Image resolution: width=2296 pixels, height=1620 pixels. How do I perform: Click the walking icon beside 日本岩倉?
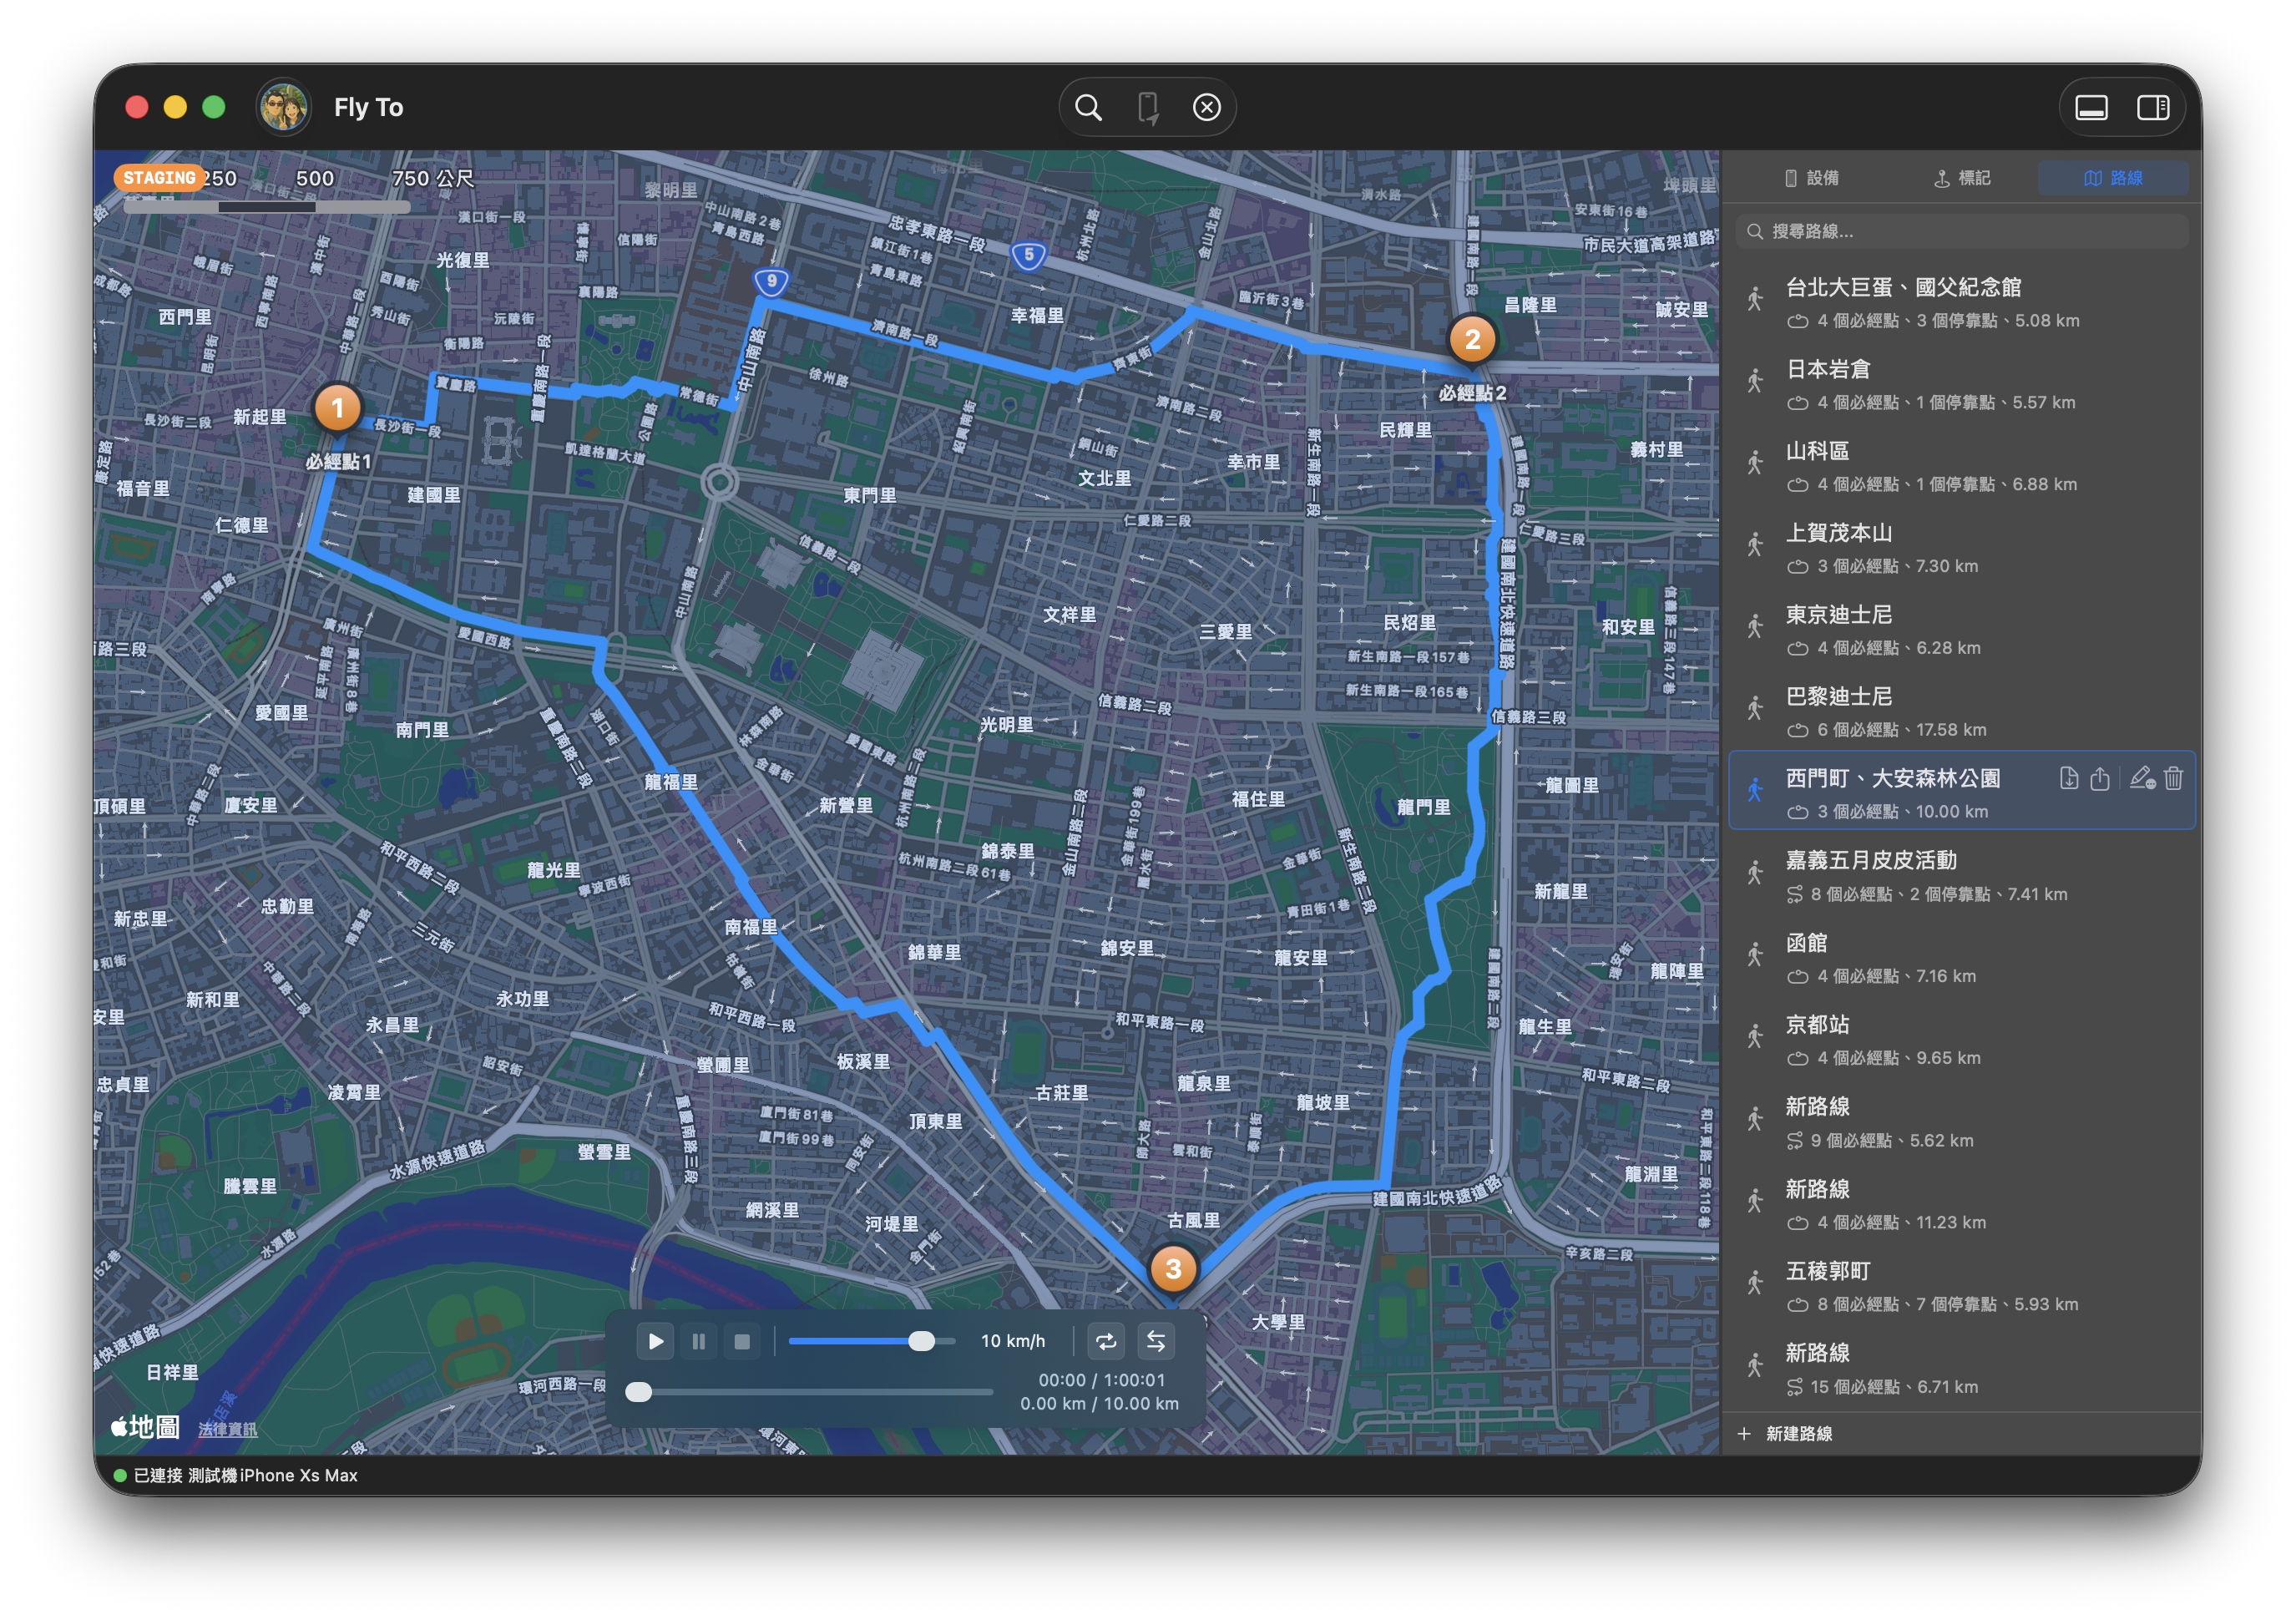pyautogui.click(x=1755, y=380)
